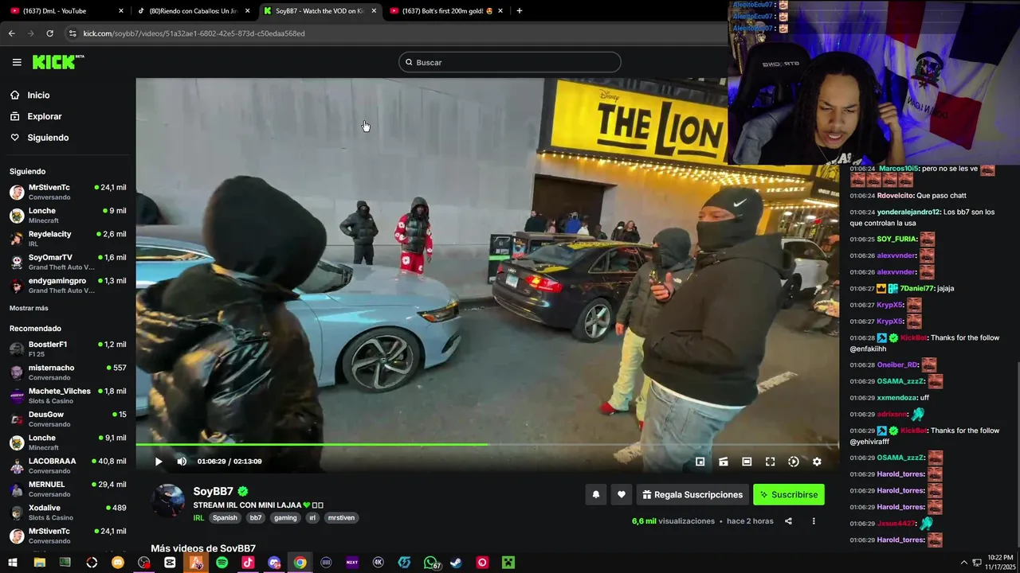
Task: Open Xodalive recommended channel
Action: coord(68,513)
